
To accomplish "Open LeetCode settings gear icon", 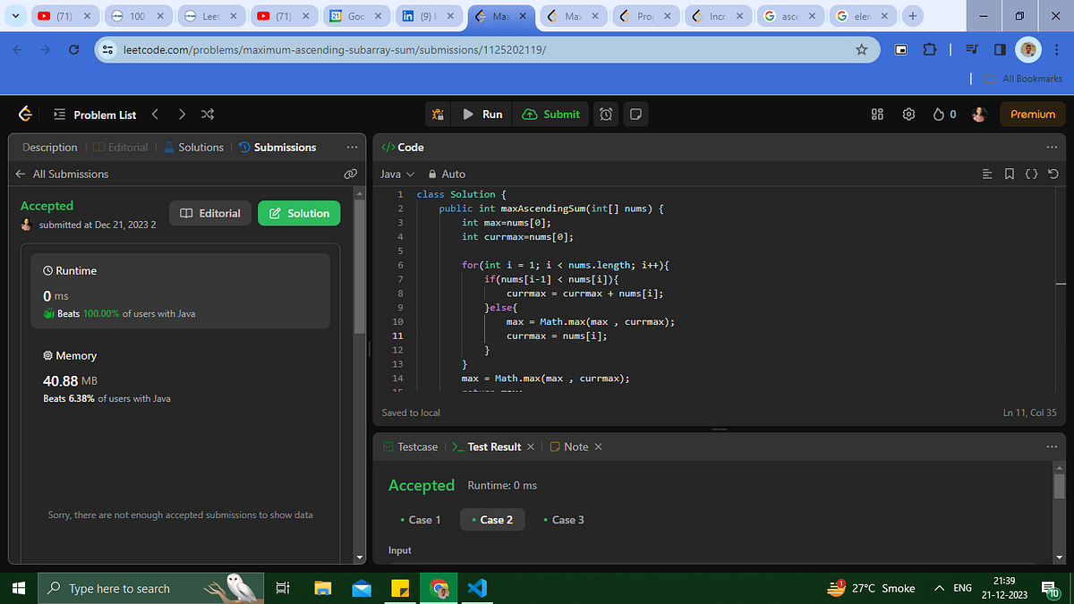I will tap(908, 115).
